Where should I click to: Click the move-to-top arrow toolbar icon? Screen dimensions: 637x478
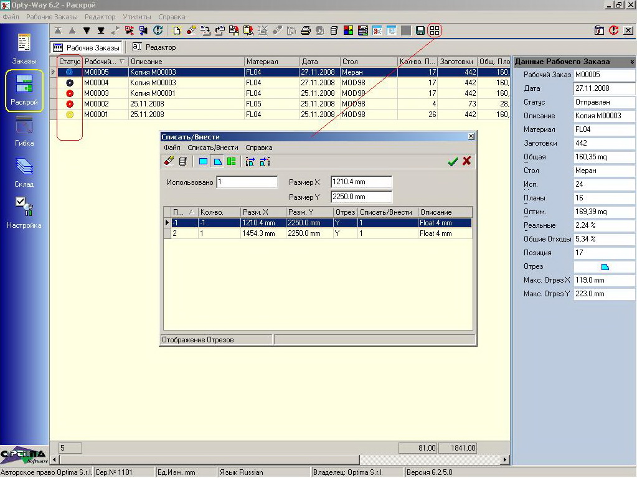pos(58,30)
